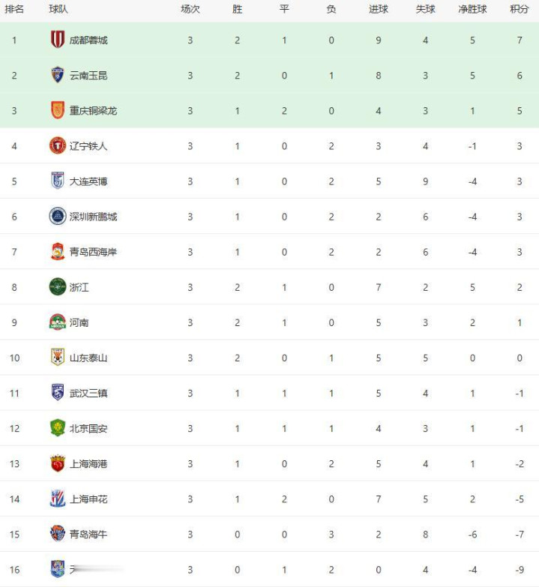
Task: Click the 重庆铜梁龙 team badge
Action: coord(58,110)
